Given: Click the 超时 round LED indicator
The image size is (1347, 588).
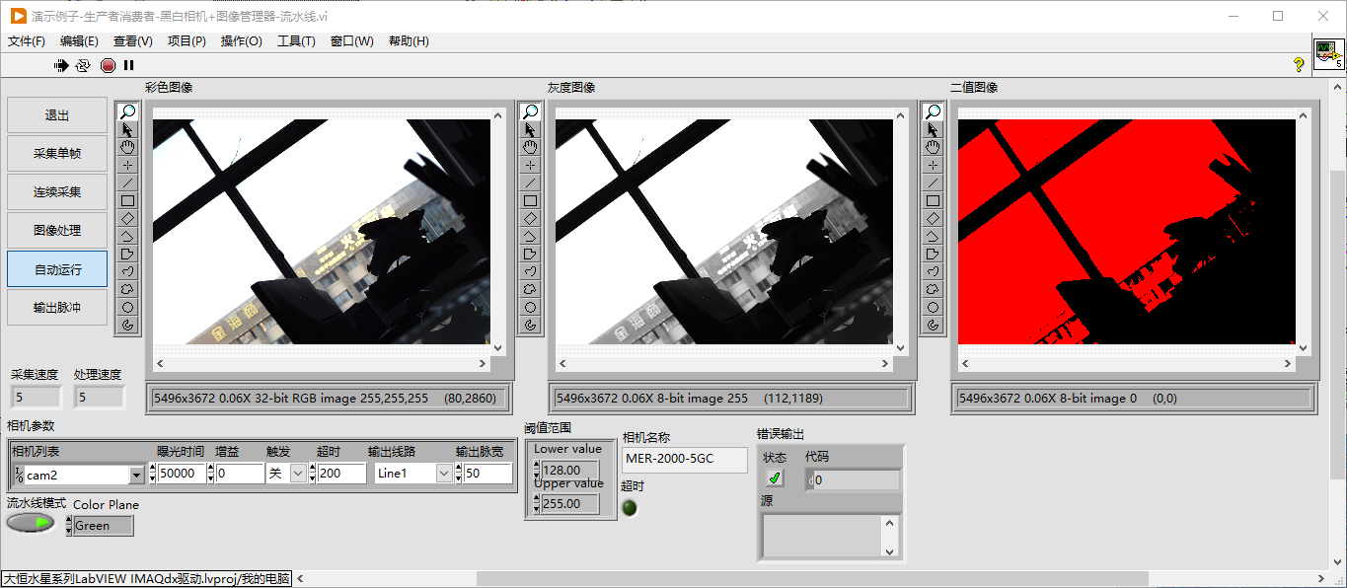Looking at the screenshot, I should click(630, 508).
